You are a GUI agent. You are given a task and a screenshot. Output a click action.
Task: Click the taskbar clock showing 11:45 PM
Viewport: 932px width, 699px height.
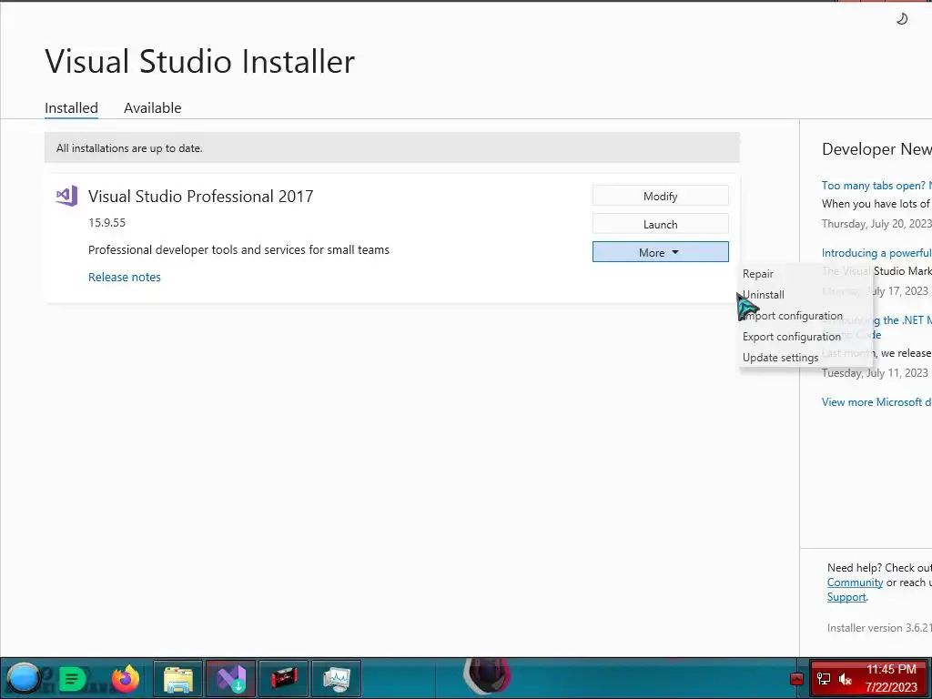click(x=891, y=670)
